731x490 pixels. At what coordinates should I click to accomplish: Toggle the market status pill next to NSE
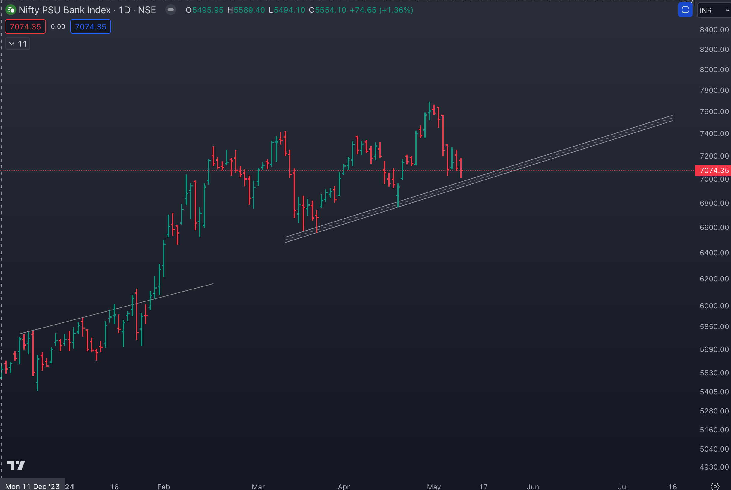170,10
